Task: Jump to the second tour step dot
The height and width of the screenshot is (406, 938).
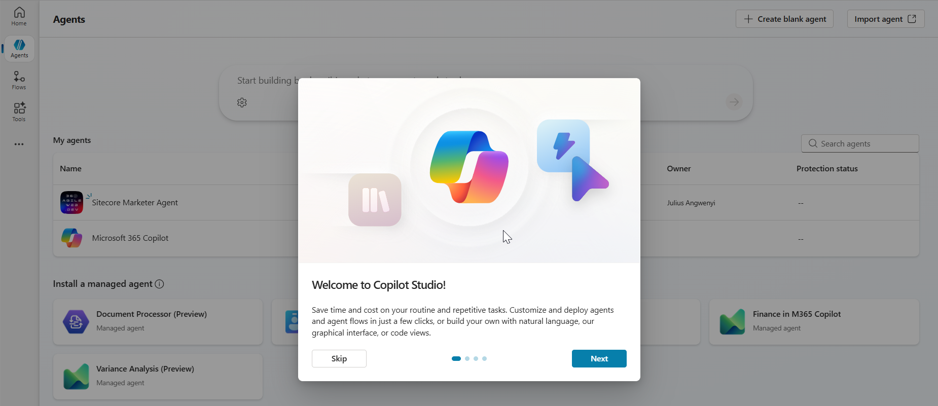Action: [x=467, y=358]
